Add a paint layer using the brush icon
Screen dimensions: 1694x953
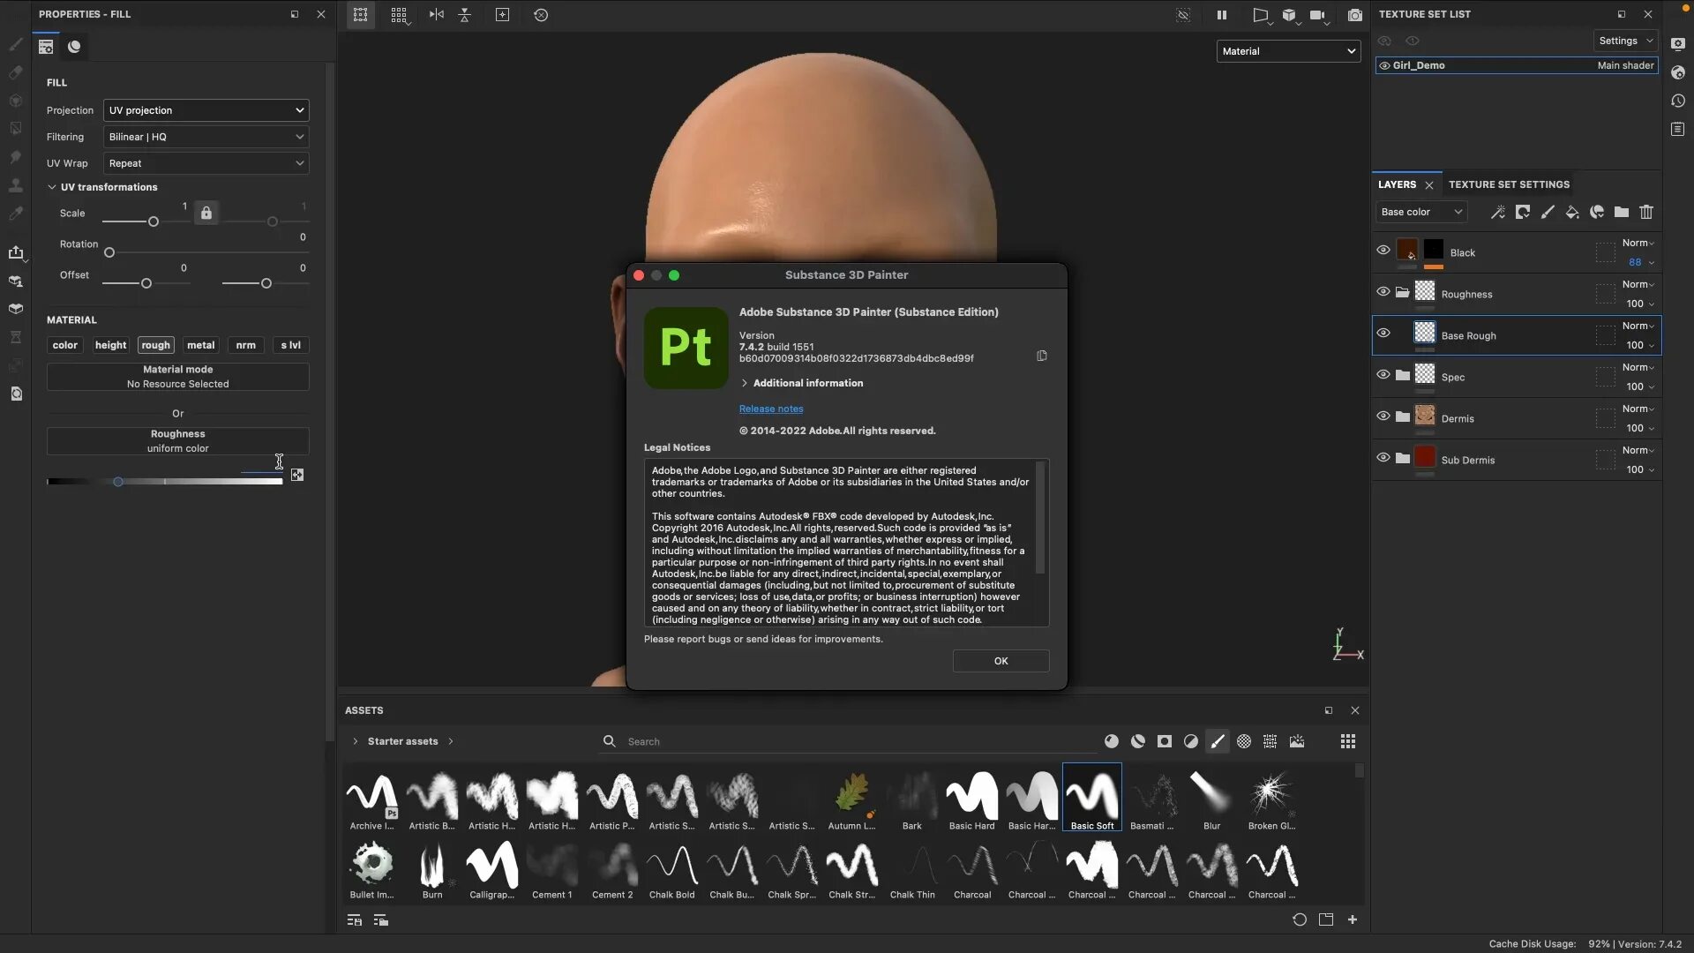[1548, 212]
